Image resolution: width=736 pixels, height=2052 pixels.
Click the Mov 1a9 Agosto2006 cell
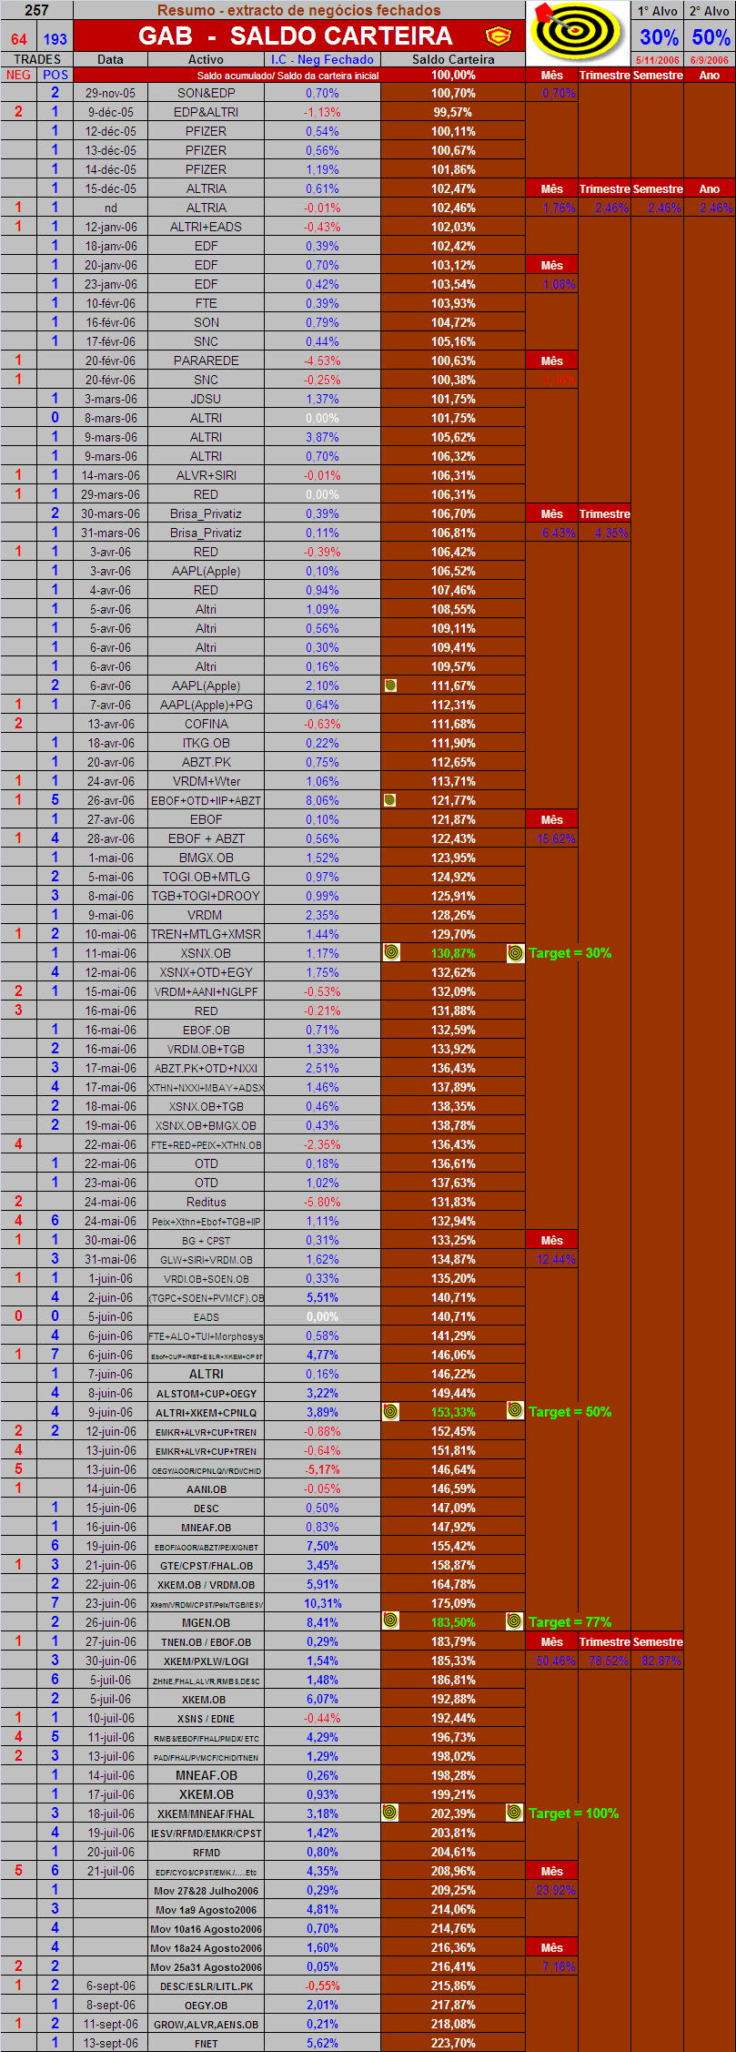point(206,1909)
